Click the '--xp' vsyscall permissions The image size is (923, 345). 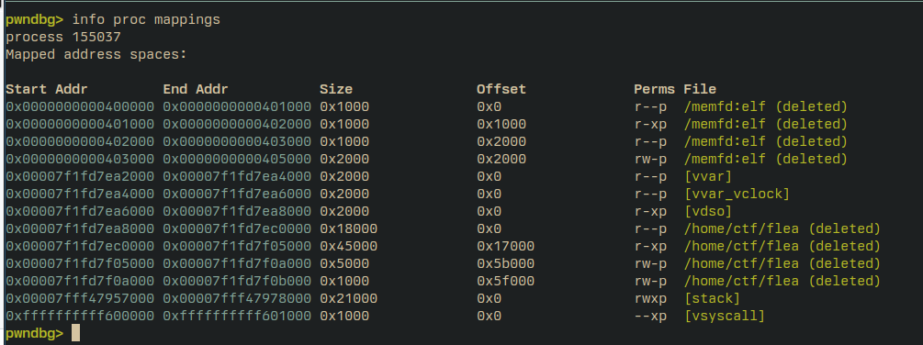tap(650, 317)
